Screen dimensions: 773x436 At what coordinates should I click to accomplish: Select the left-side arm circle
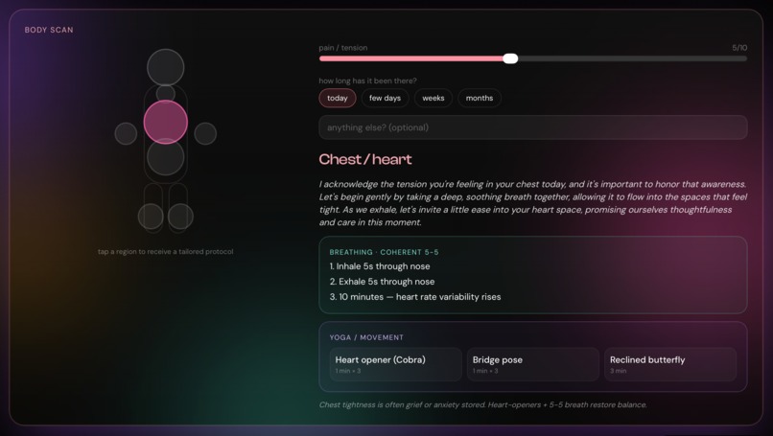click(x=126, y=133)
